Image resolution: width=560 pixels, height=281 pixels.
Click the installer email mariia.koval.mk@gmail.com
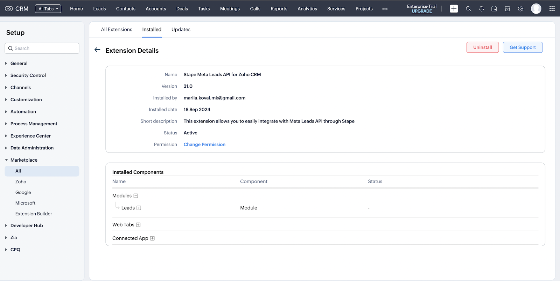[x=215, y=98]
